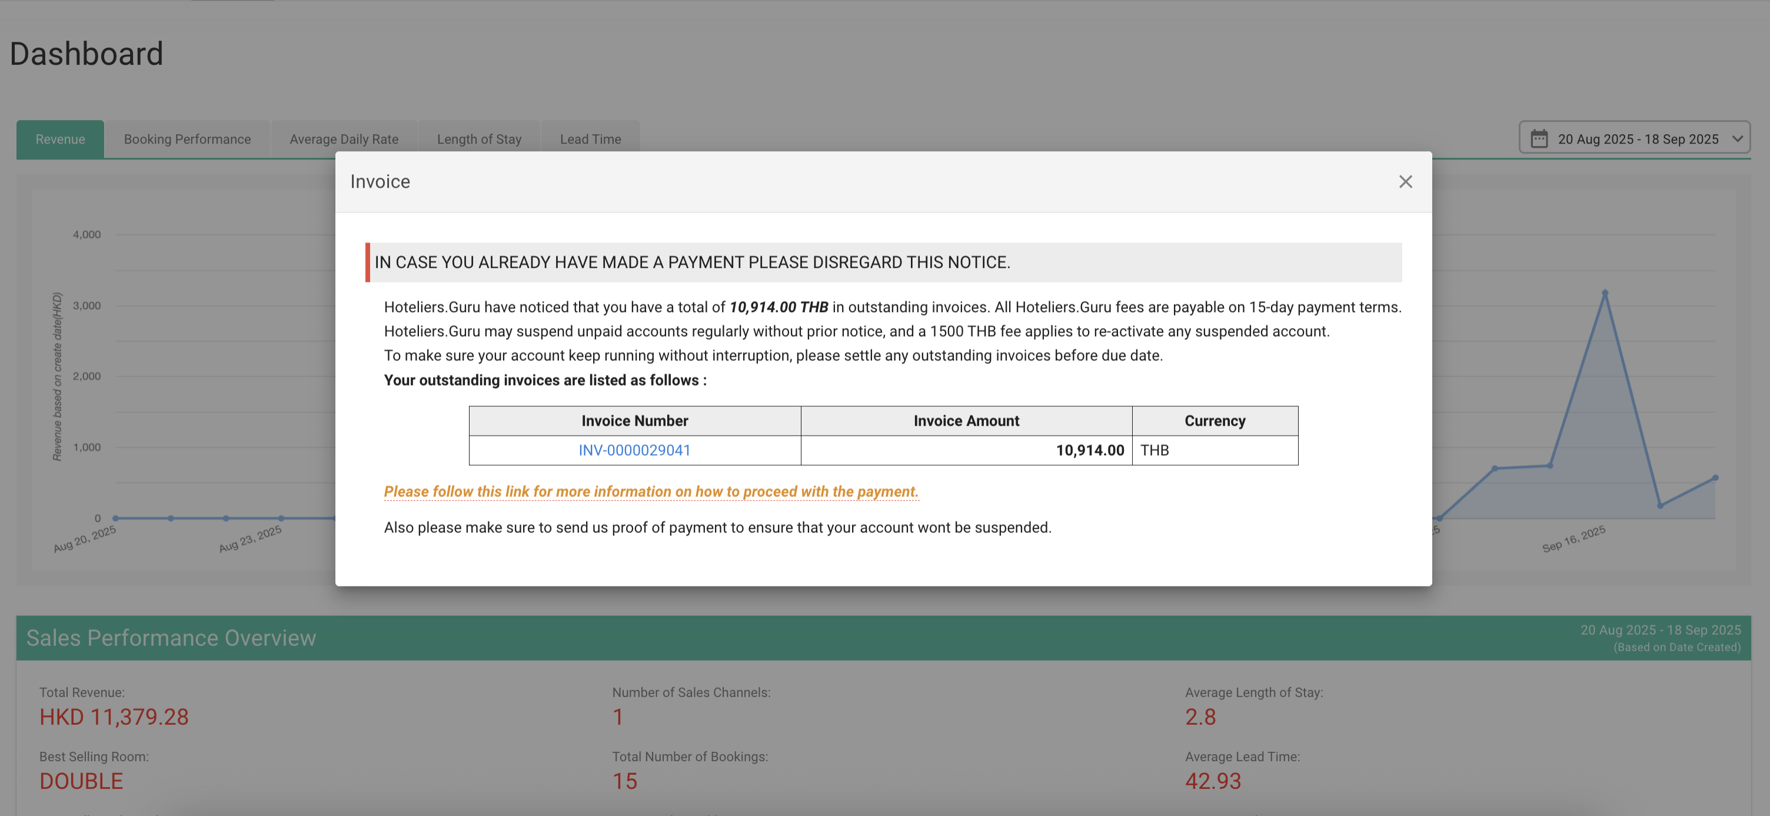Click the Invoice Amount column header
This screenshot has height=816, width=1770.
pyautogui.click(x=966, y=421)
